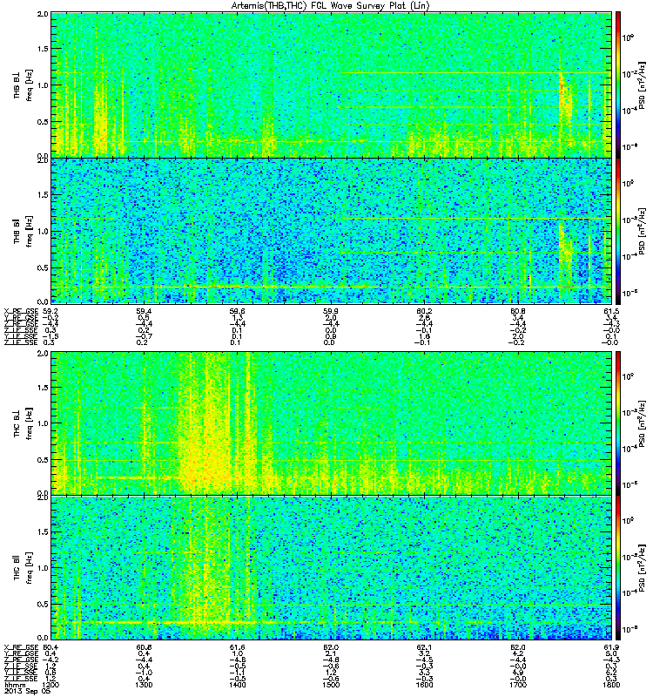Click the 1300 time tick label
The height and width of the screenshot is (697, 653).
pyautogui.click(x=144, y=685)
